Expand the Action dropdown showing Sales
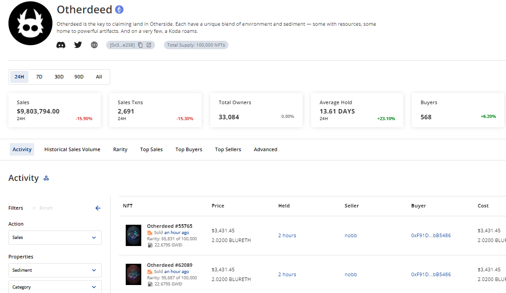This screenshot has width=506, height=293. point(55,238)
